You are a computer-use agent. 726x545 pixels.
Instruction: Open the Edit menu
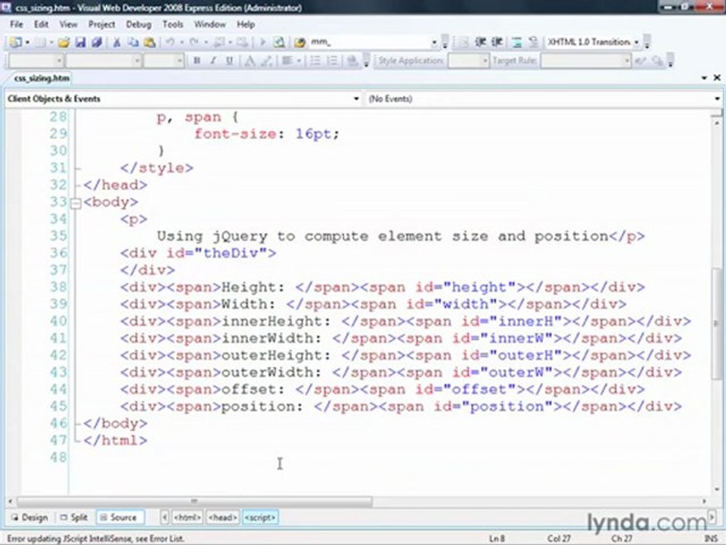tap(41, 24)
